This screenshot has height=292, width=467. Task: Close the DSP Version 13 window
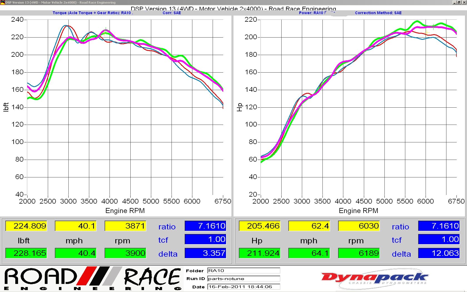464,3
